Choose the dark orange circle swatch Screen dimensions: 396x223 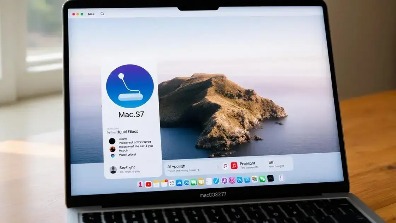pos(112,149)
